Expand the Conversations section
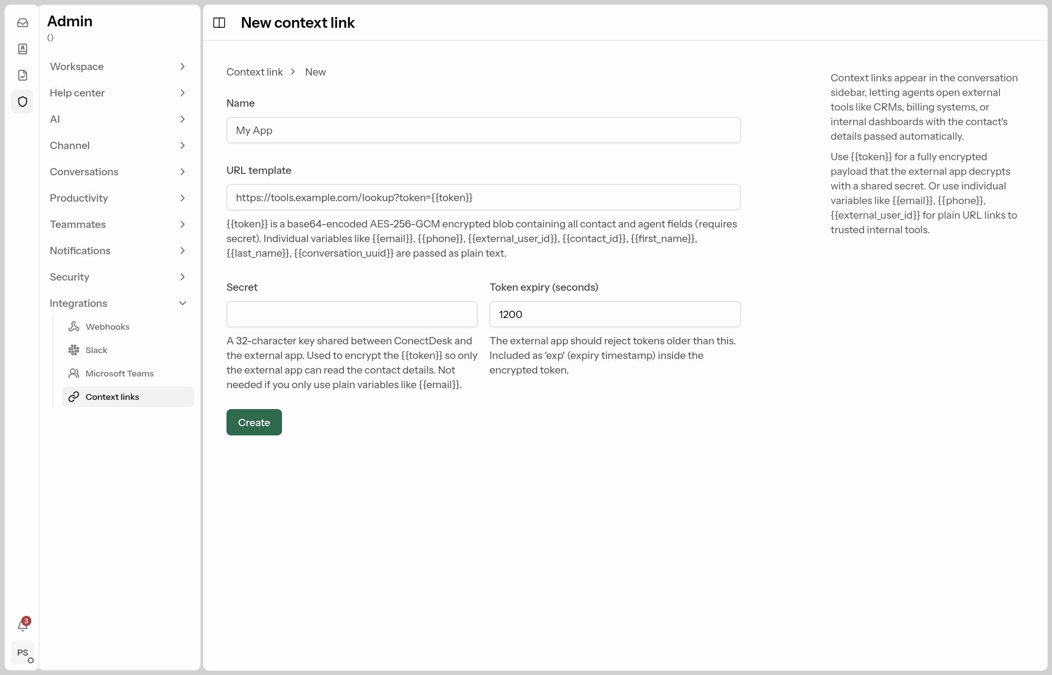 (x=118, y=172)
